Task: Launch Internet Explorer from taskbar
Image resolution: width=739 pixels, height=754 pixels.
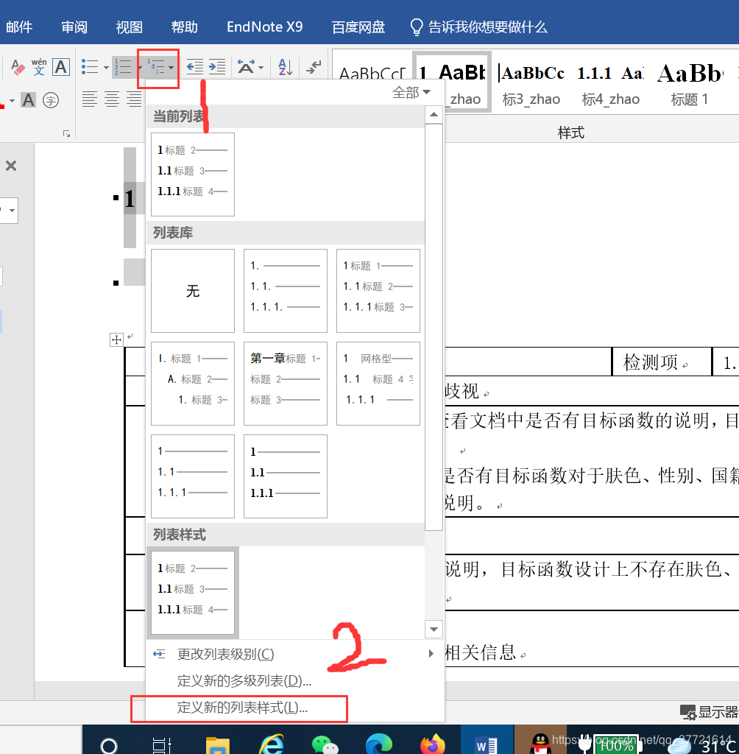Action: click(272, 745)
